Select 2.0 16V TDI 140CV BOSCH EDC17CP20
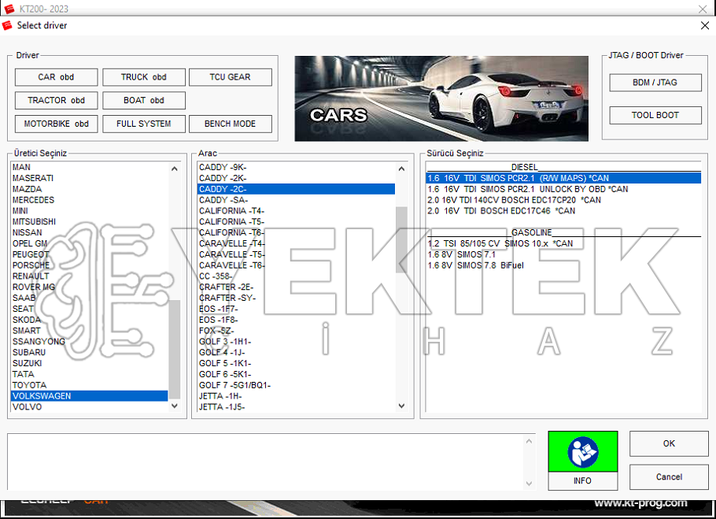The width and height of the screenshot is (716, 519). (563, 200)
